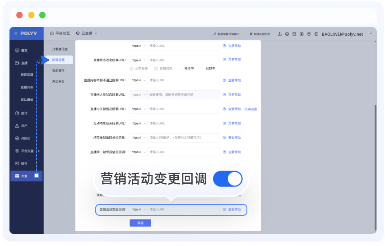Image resolution: width=385 pixels, height=246 pixels.
Task: Click the blue 保存 button
Action: click(140, 223)
